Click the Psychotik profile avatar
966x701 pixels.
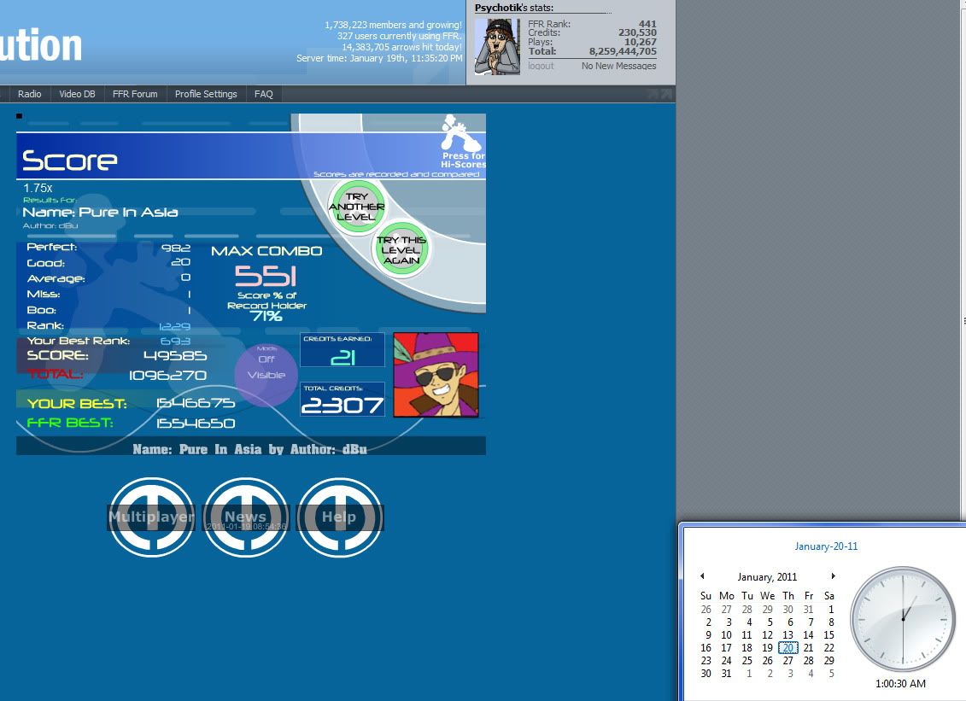(x=497, y=46)
